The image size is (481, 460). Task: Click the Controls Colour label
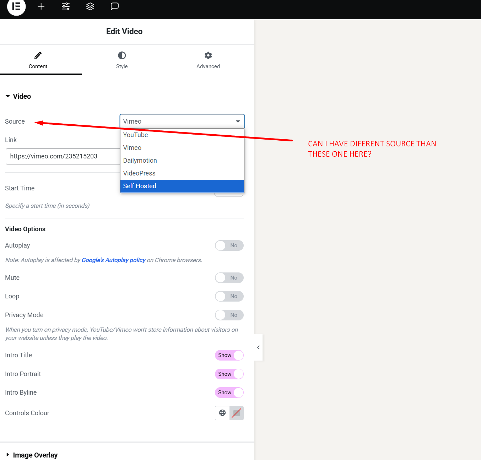pyautogui.click(x=27, y=413)
